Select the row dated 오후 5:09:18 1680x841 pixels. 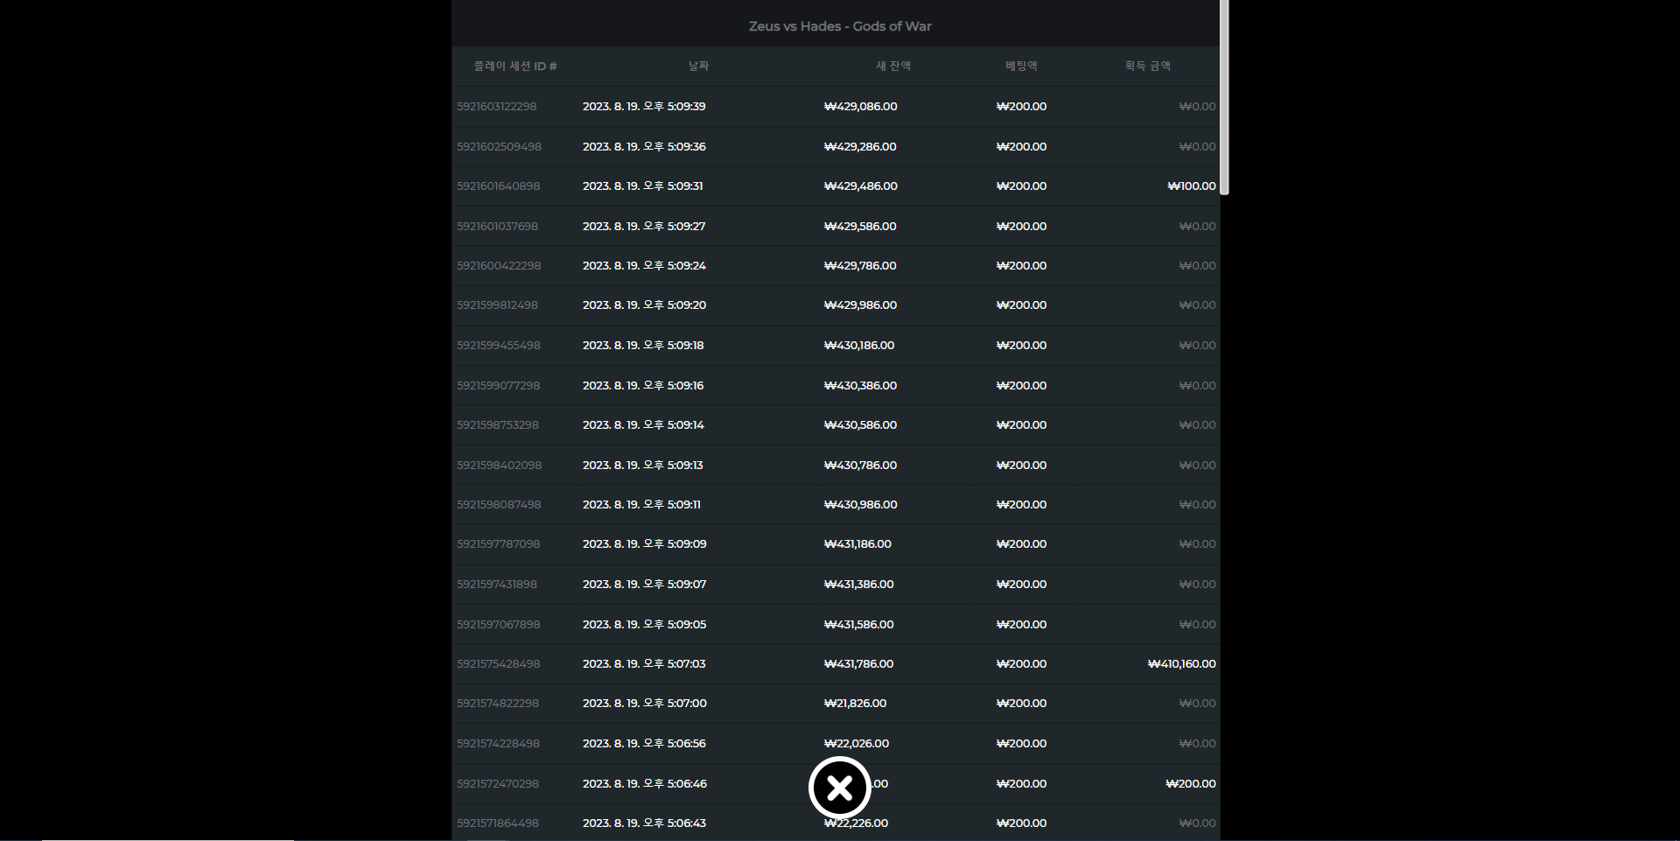[836, 346]
